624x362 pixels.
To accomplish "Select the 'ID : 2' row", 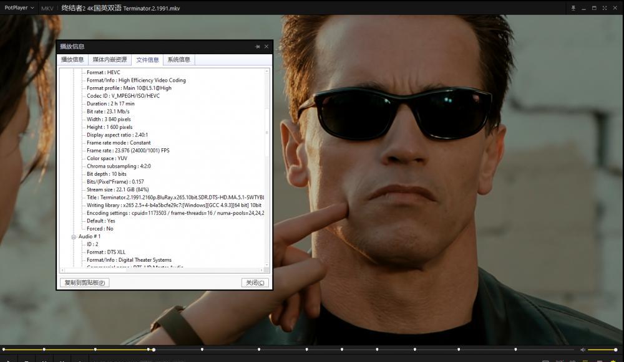I will (x=92, y=244).
